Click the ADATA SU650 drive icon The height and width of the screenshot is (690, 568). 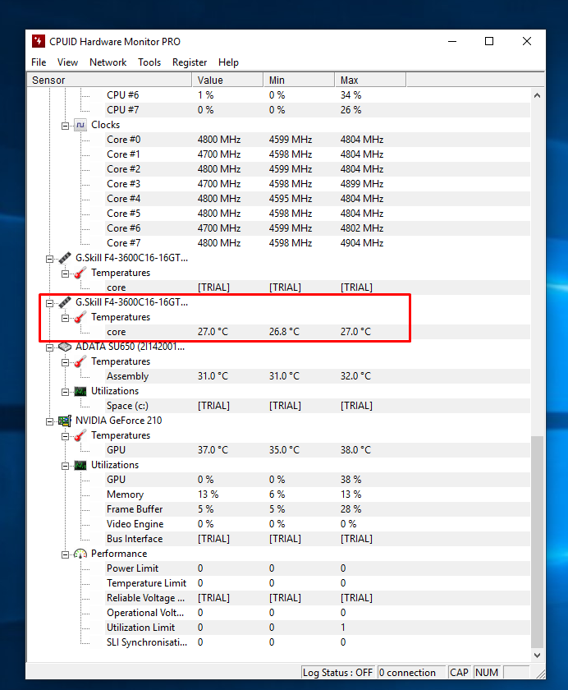[x=65, y=347]
